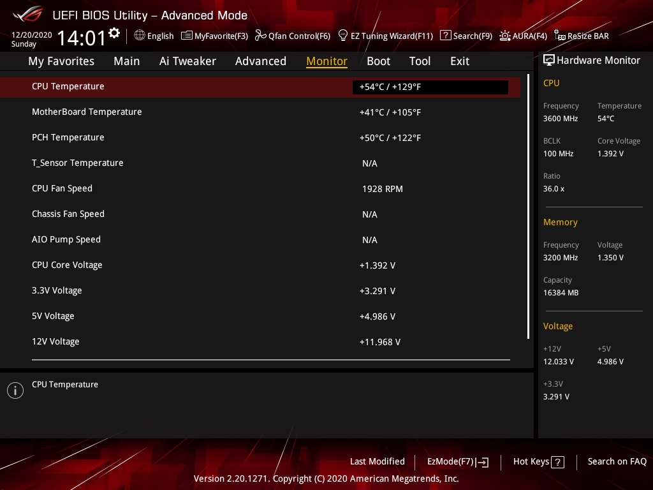Open Search(F9) question icon
The height and width of the screenshot is (490, 653).
tap(445, 36)
